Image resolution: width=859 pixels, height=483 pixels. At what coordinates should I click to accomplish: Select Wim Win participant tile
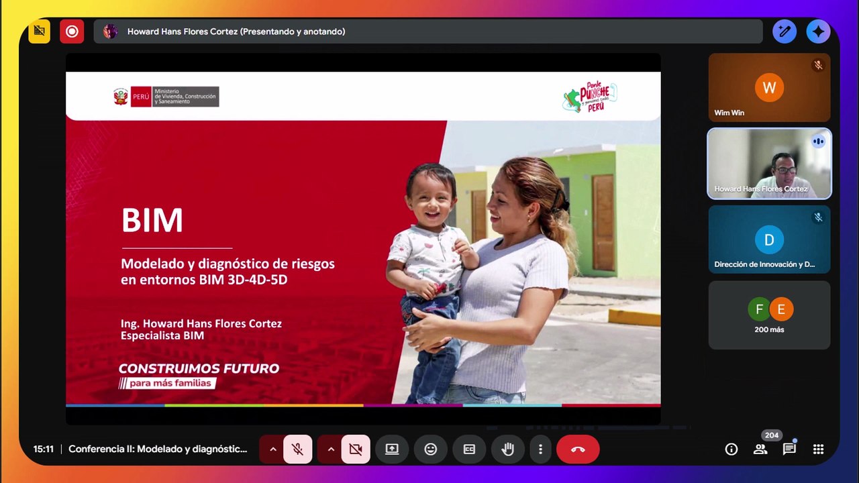[769, 88]
